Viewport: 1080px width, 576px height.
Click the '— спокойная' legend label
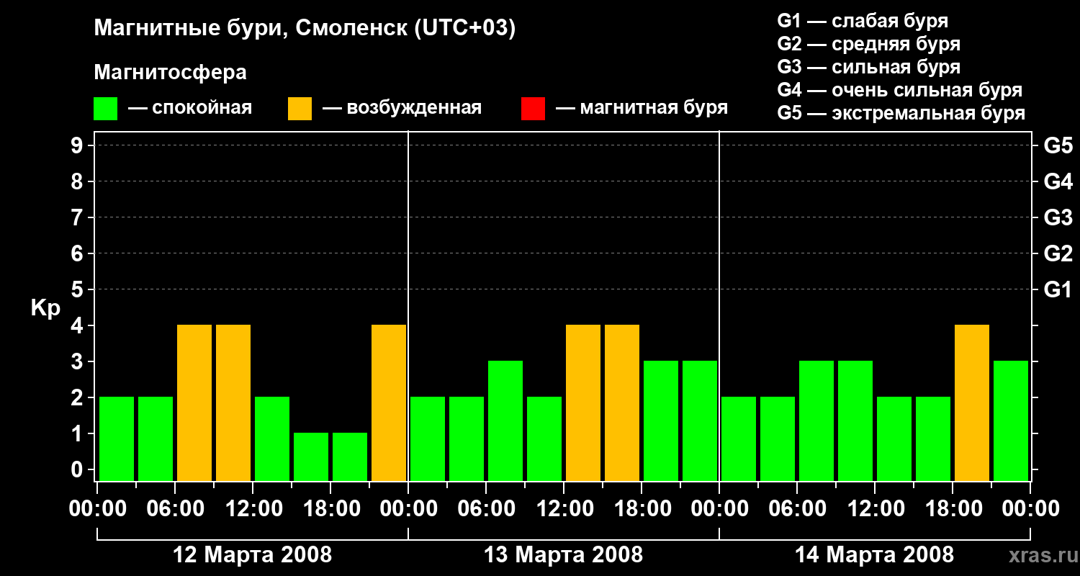click(190, 108)
